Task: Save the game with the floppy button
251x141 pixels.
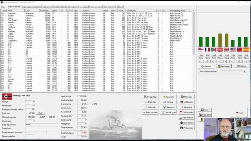Action: coord(205,110)
